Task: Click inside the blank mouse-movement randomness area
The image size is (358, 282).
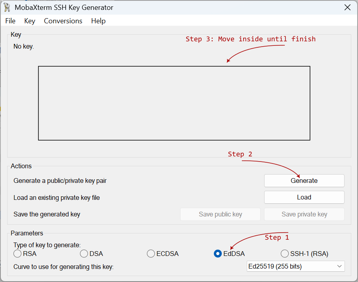Action: [x=174, y=103]
